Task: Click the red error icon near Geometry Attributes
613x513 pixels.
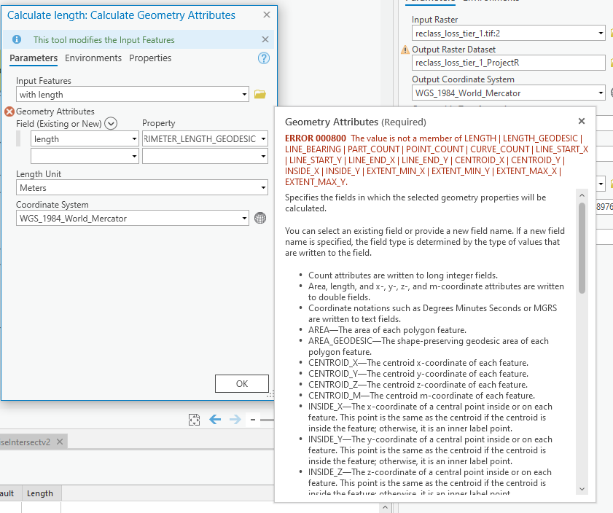Action: tap(8, 111)
